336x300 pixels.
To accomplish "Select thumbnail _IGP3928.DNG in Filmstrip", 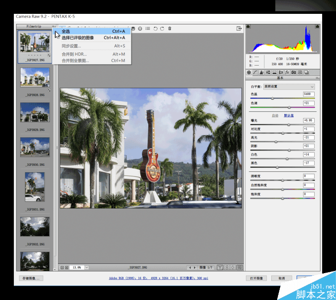I will coord(35,77).
